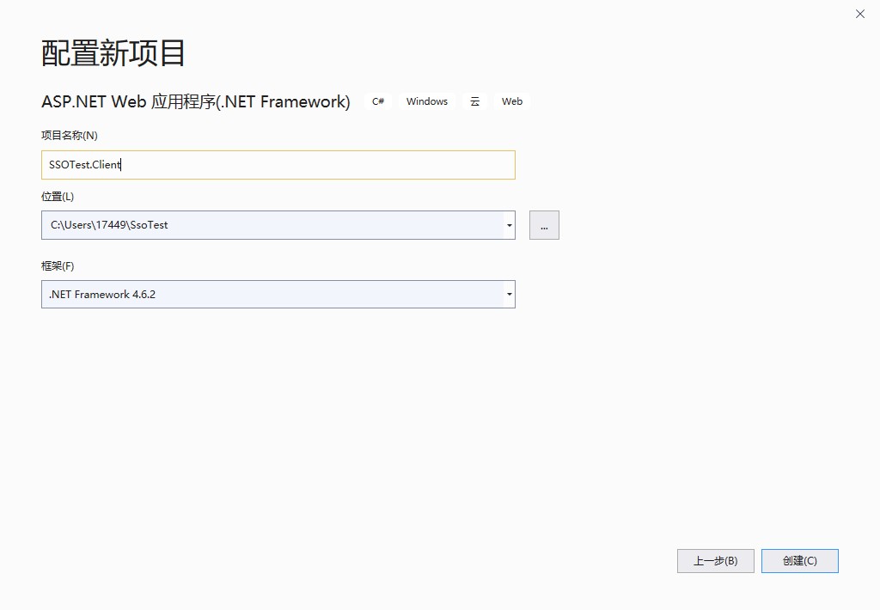Screen dimensions: 880x610
Task: Open the browse folder "..." button
Action: [x=544, y=225]
